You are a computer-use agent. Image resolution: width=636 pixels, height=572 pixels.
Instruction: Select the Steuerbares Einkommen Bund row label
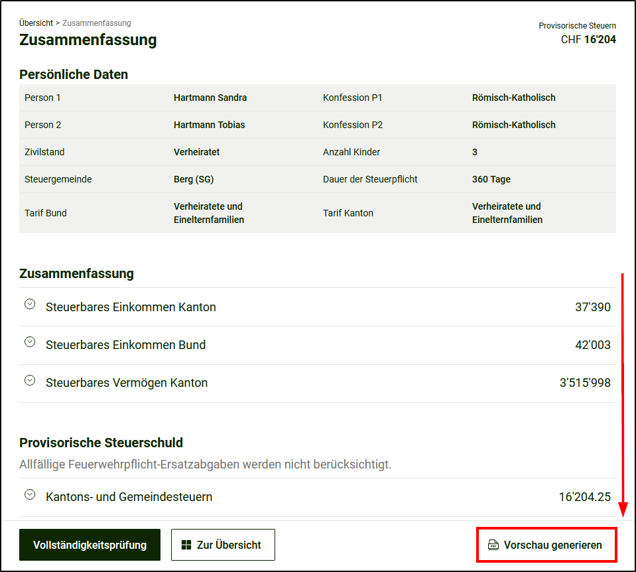point(125,345)
